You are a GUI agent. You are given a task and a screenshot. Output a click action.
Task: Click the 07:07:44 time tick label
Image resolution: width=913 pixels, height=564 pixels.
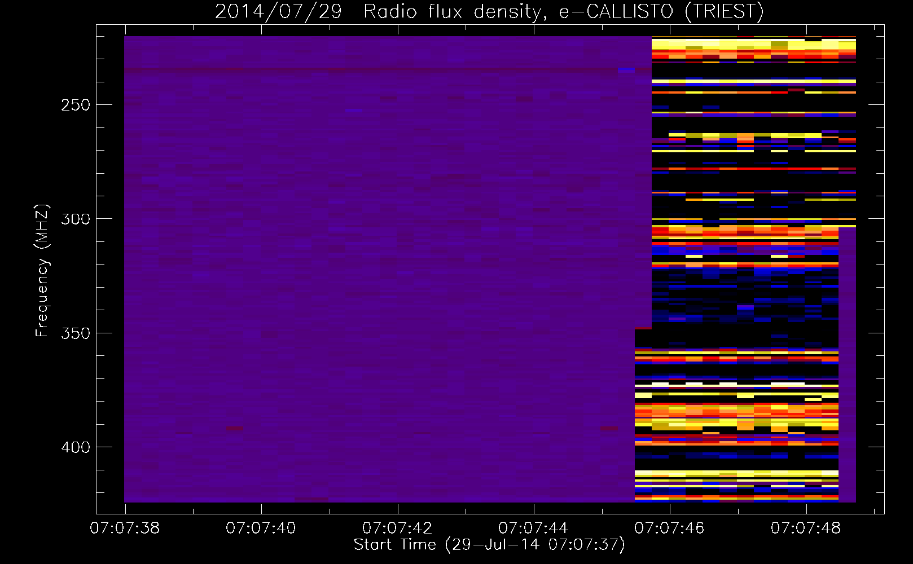(533, 528)
